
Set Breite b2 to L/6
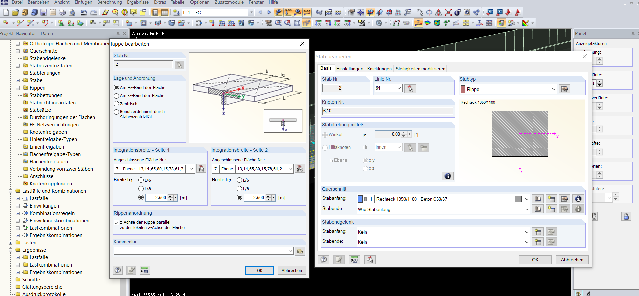click(x=239, y=180)
